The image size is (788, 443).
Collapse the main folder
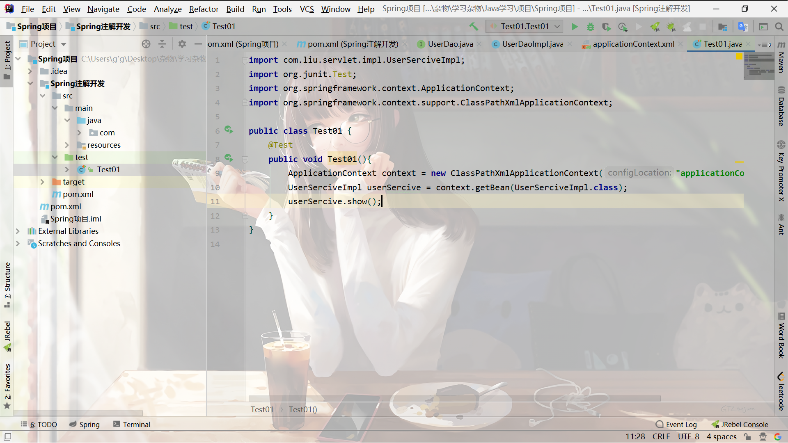click(x=55, y=108)
